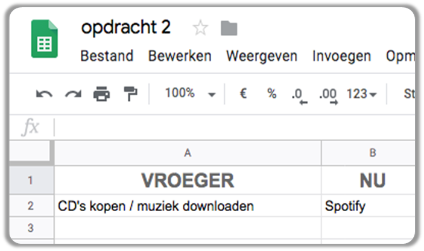The width and height of the screenshot is (424, 251).
Task: Select the cell containing Spotify
Action: coord(368,206)
